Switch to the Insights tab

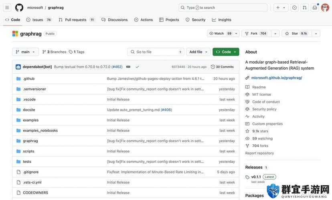(x=221, y=20)
